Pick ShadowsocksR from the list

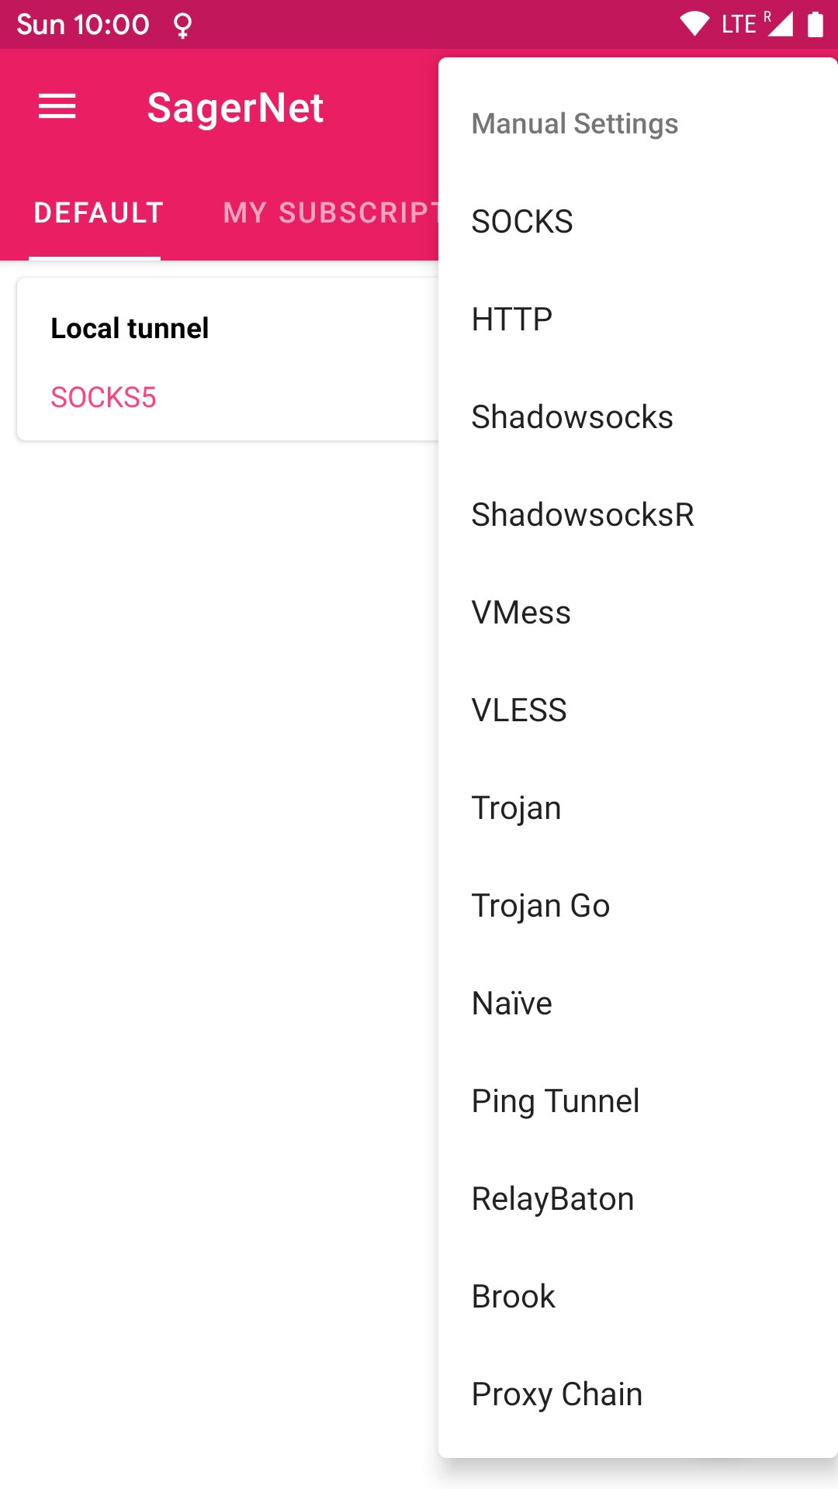coord(583,515)
